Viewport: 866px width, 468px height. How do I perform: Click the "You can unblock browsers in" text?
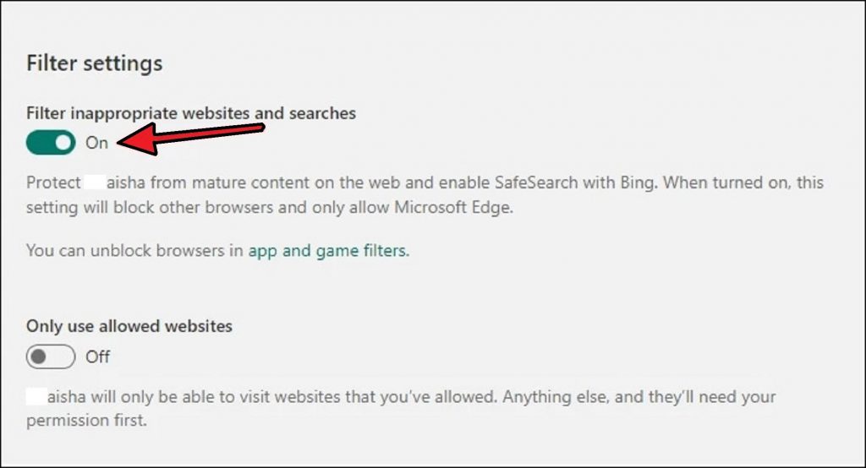point(135,250)
